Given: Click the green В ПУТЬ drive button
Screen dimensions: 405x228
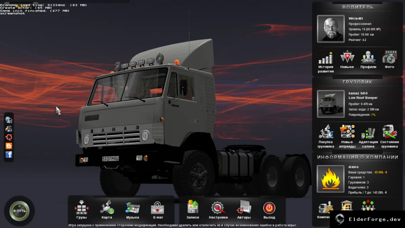Looking at the screenshot, I should point(19,211).
